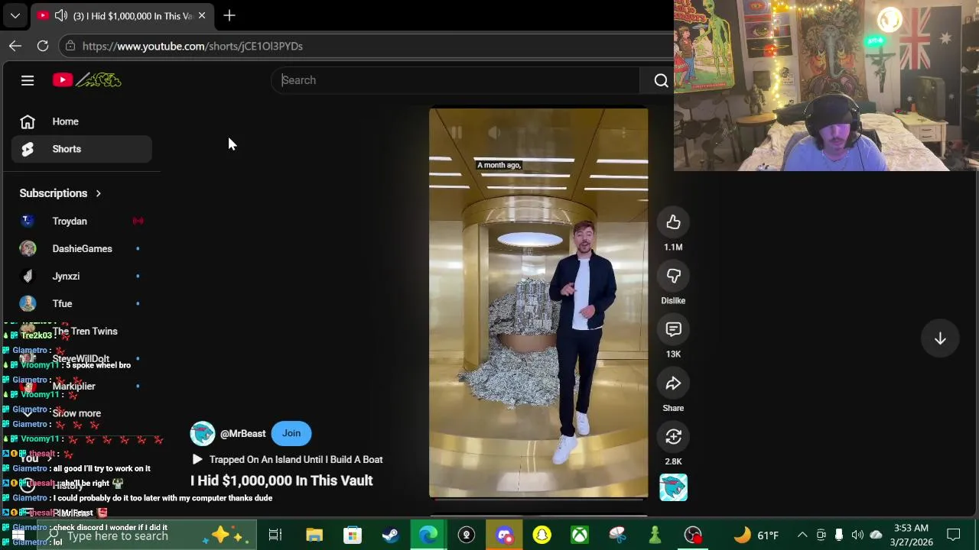Open Task View on the taskbar
Screen dimensions: 979x550
tap(275, 535)
